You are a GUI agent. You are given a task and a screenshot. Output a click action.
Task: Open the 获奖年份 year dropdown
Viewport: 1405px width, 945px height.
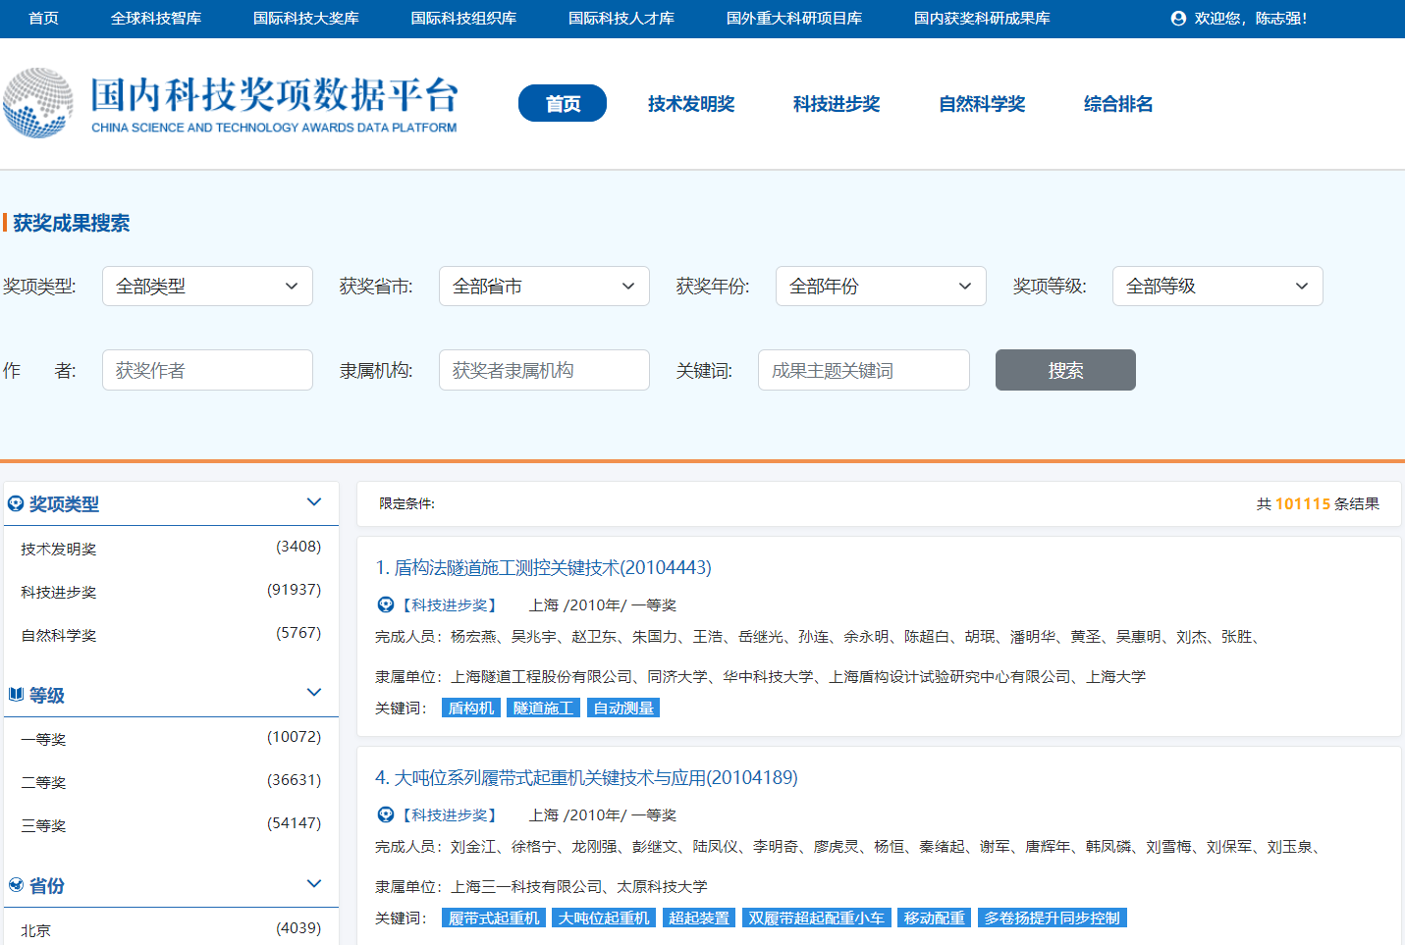881,287
